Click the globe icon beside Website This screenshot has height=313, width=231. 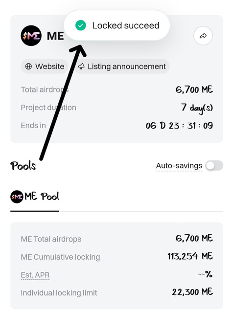(x=28, y=67)
